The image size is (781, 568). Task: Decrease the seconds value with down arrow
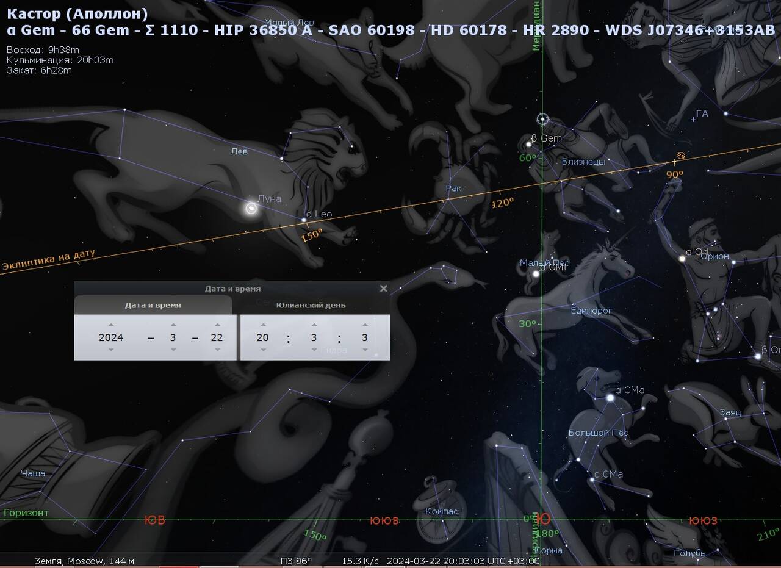point(365,350)
